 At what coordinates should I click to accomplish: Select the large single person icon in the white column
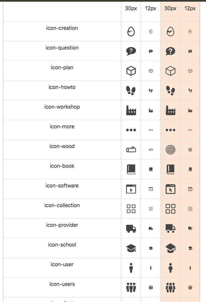pos(131,268)
